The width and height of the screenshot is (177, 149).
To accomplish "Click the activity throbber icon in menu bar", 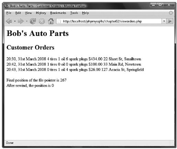I will click(171, 13).
